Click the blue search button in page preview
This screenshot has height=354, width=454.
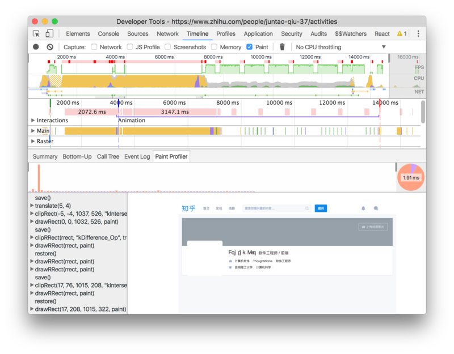[321, 208]
